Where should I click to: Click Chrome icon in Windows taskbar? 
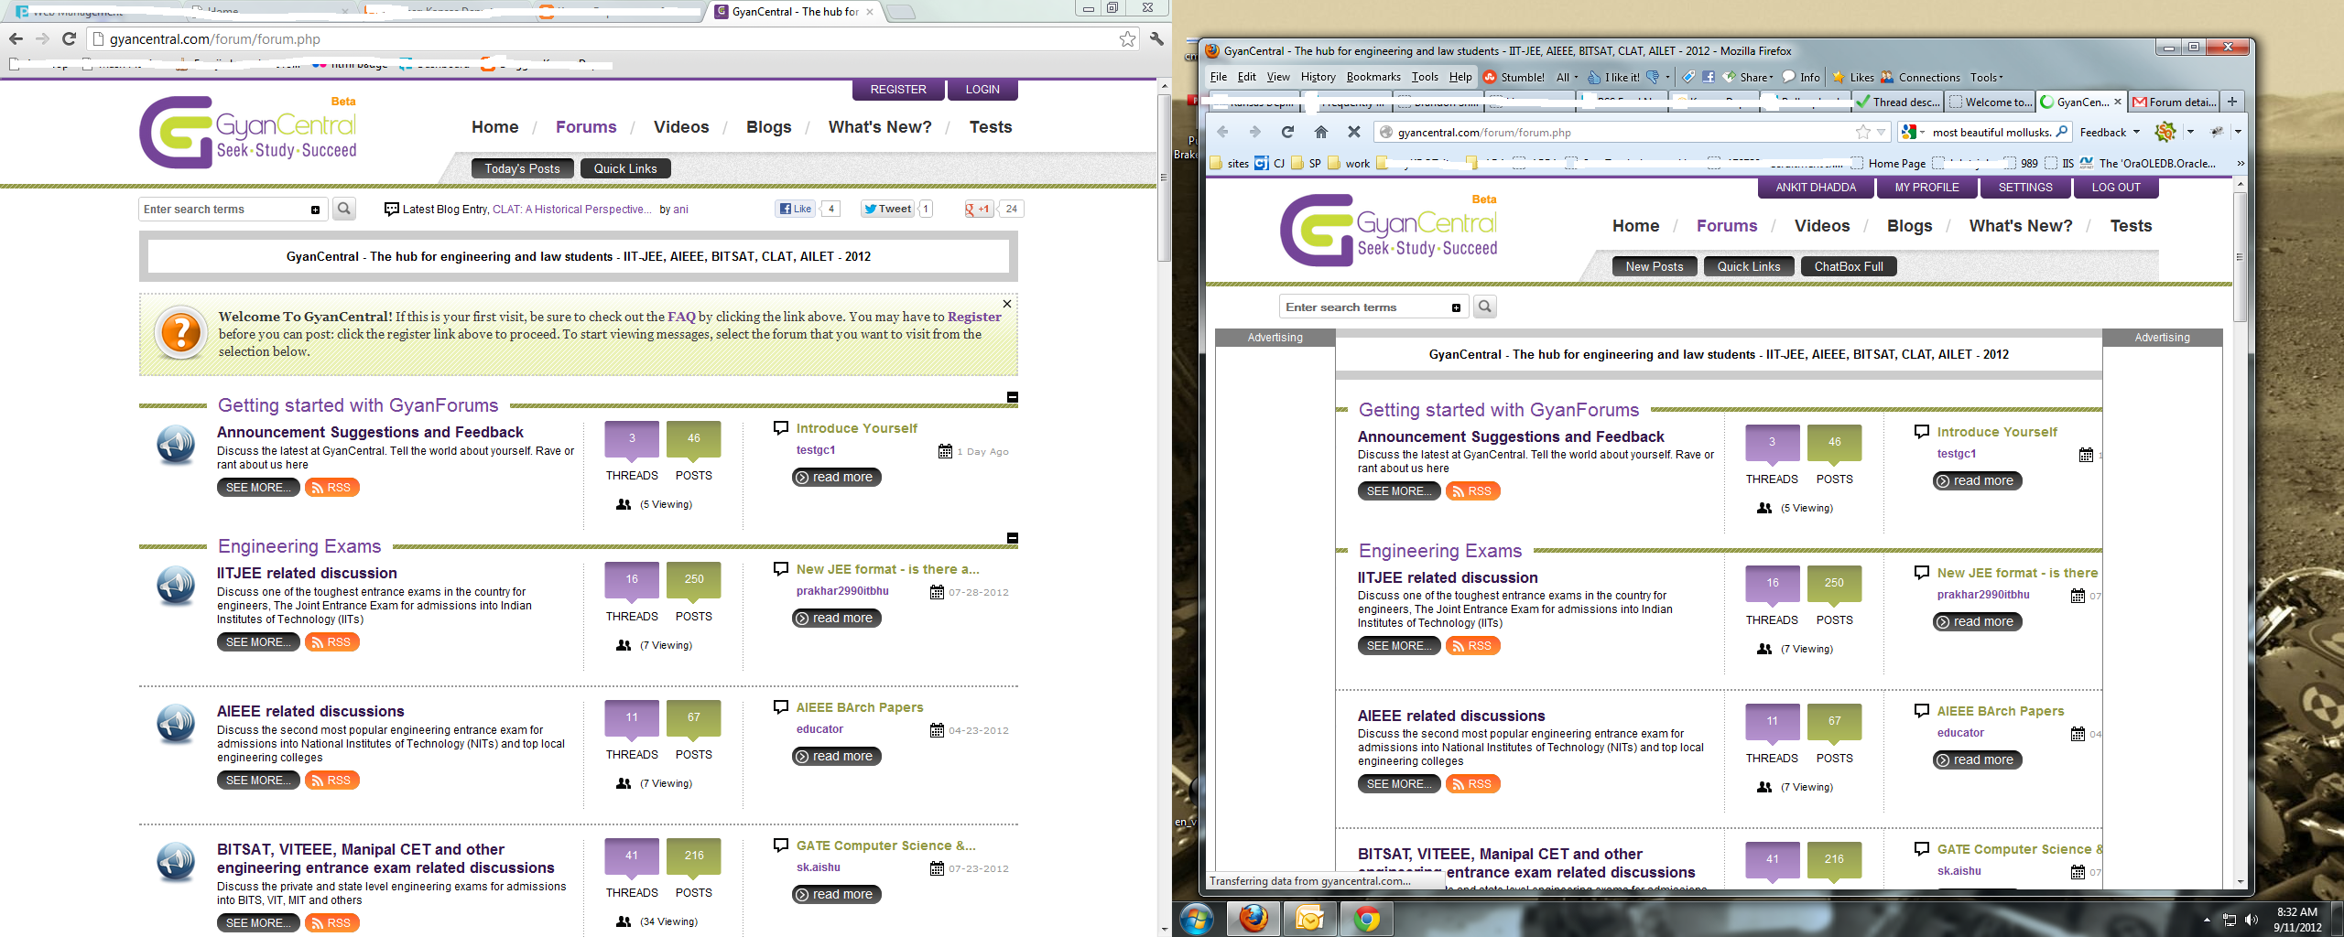tap(1367, 918)
